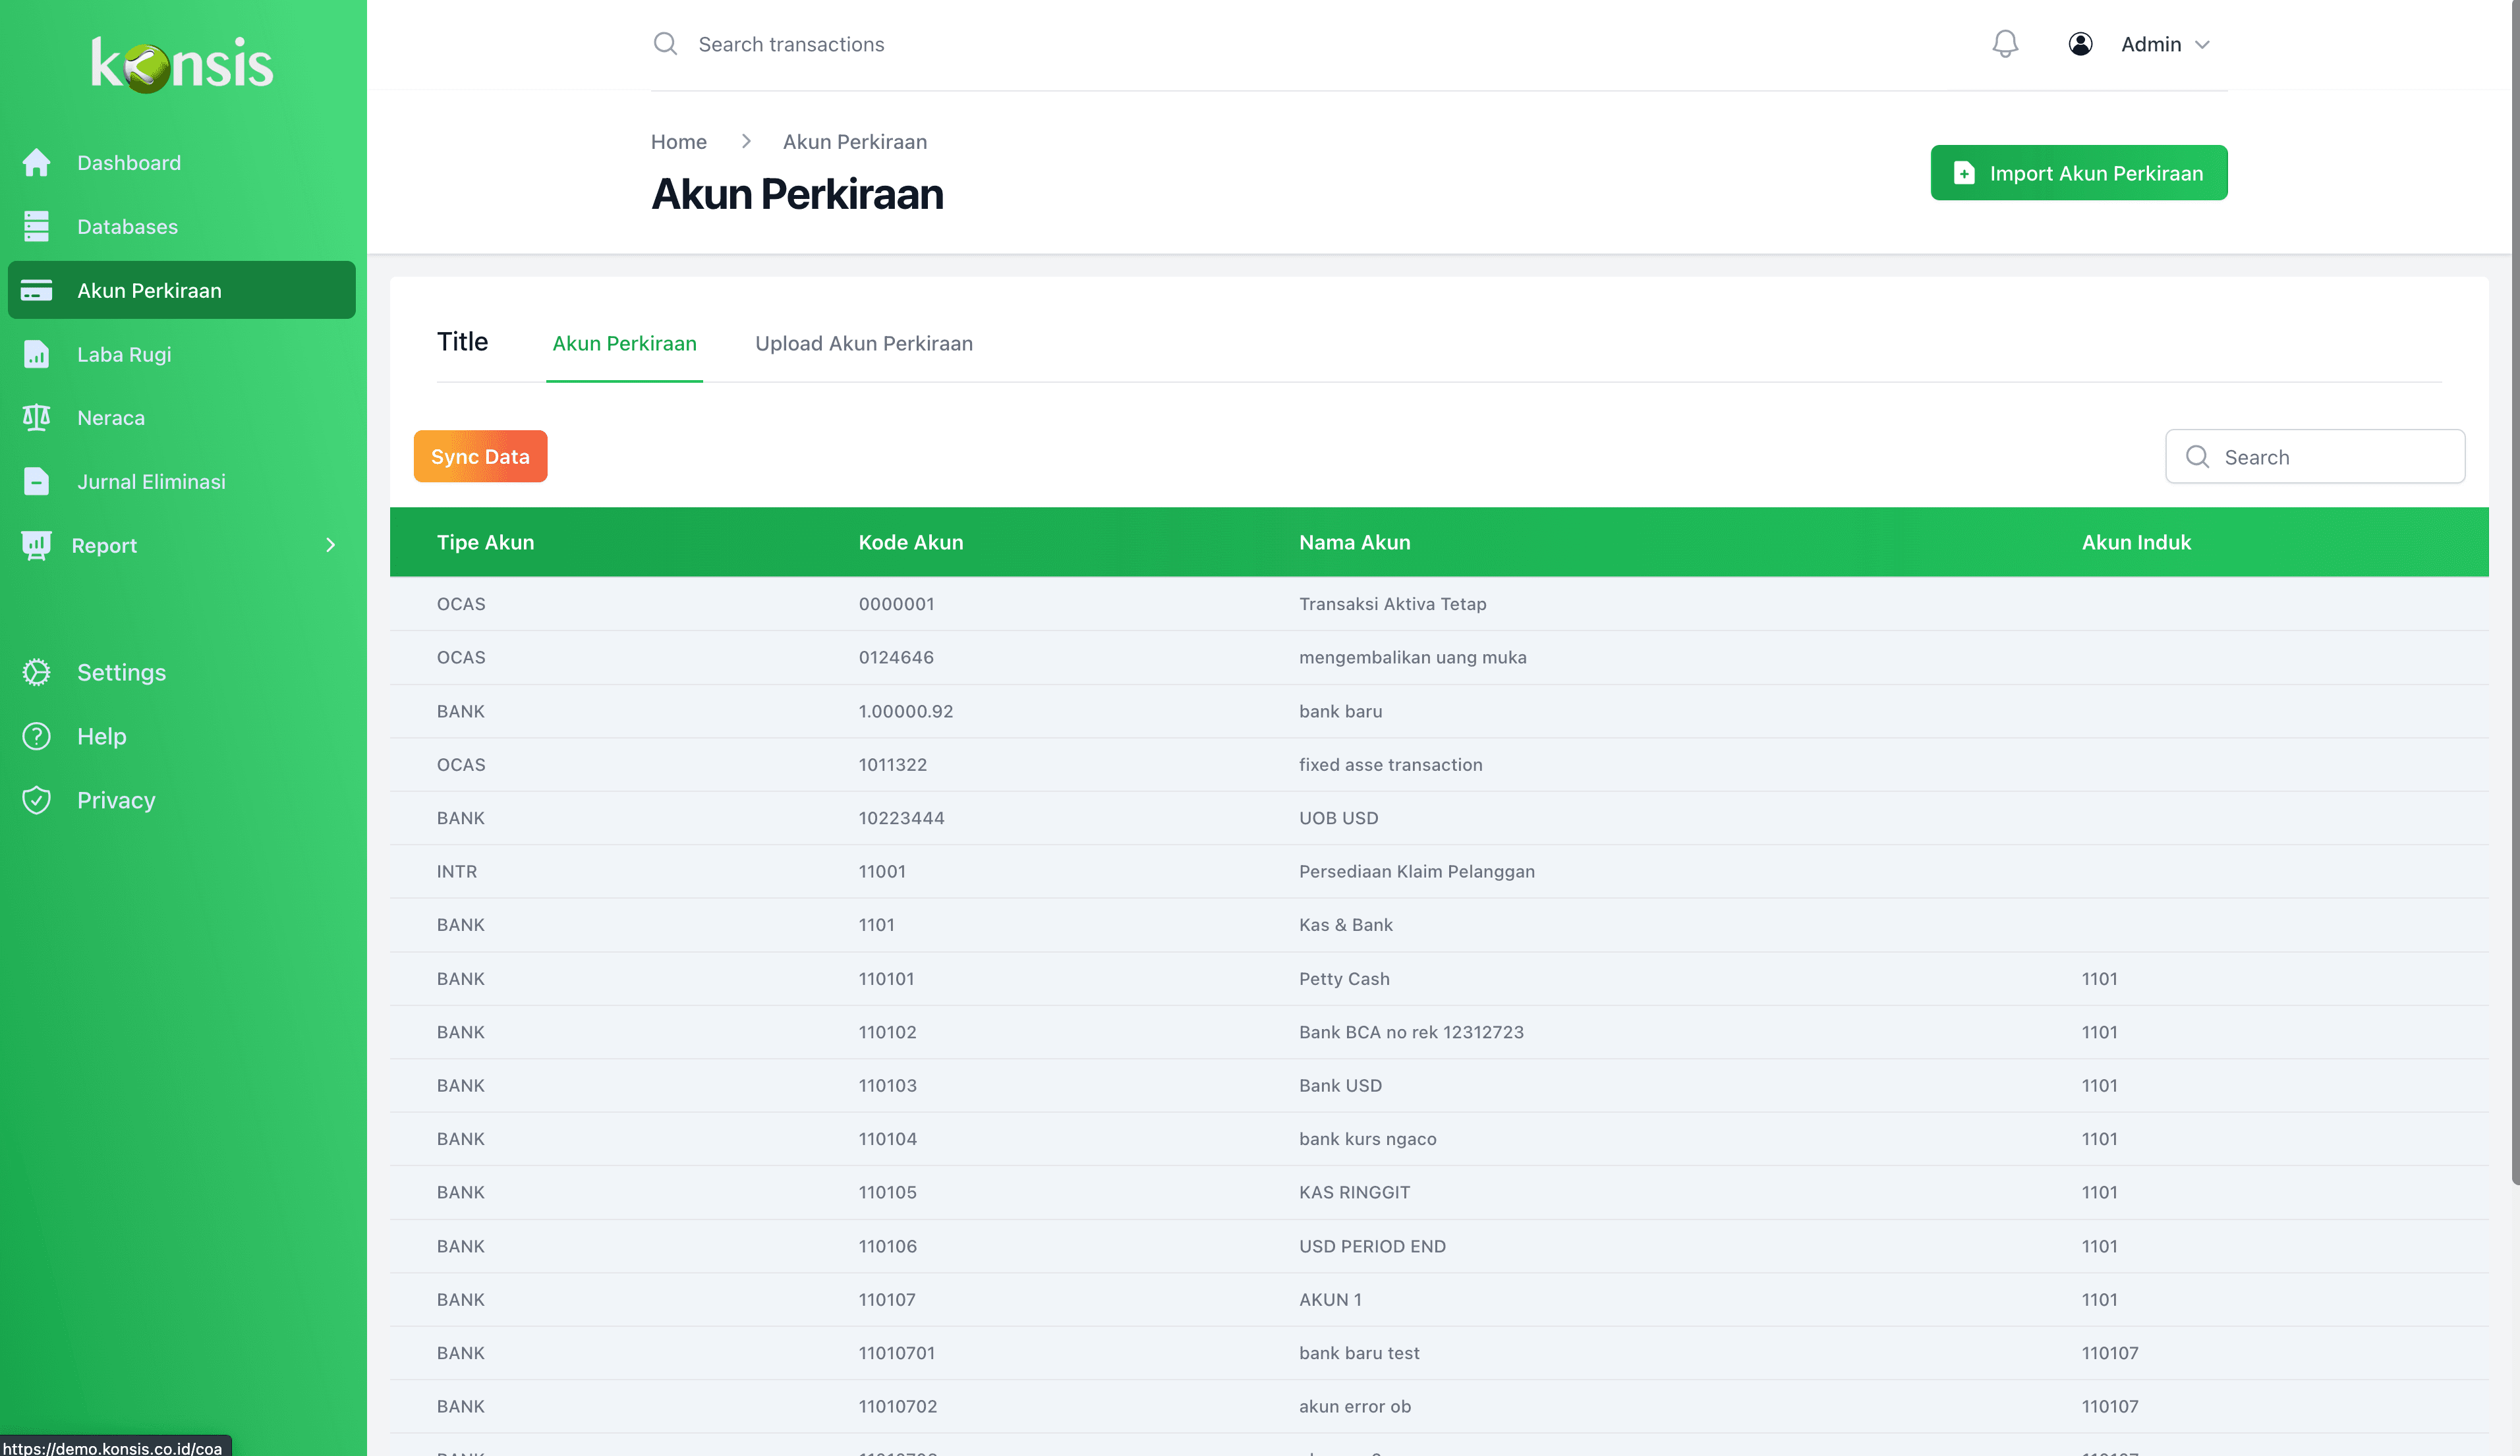Viewport: 2520px width, 1456px height.
Task: Click the Laba Rugi chart-document icon
Action: point(37,354)
